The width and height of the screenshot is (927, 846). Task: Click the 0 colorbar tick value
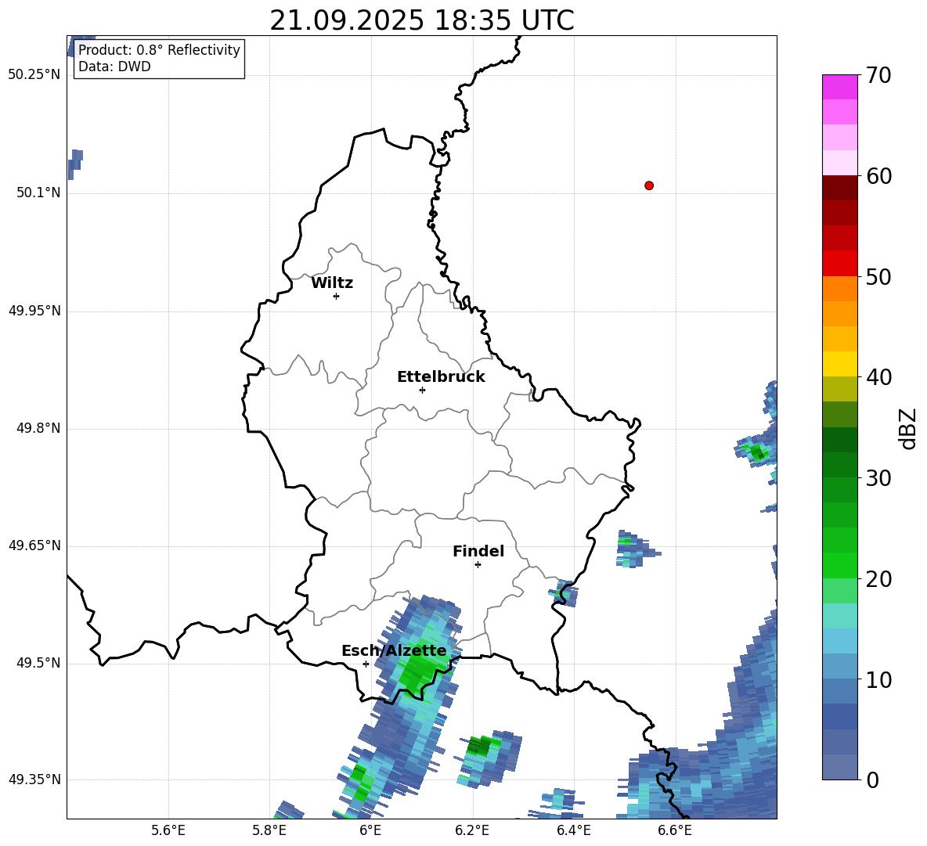click(x=873, y=780)
